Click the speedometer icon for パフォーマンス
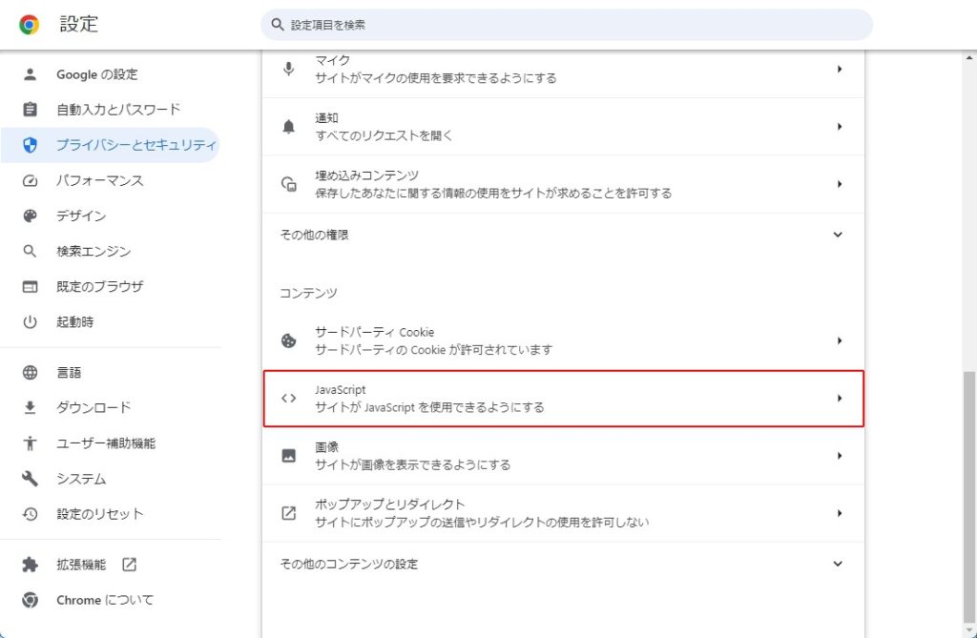Image resolution: width=977 pixels, height=638 pixels. (30, 180)
